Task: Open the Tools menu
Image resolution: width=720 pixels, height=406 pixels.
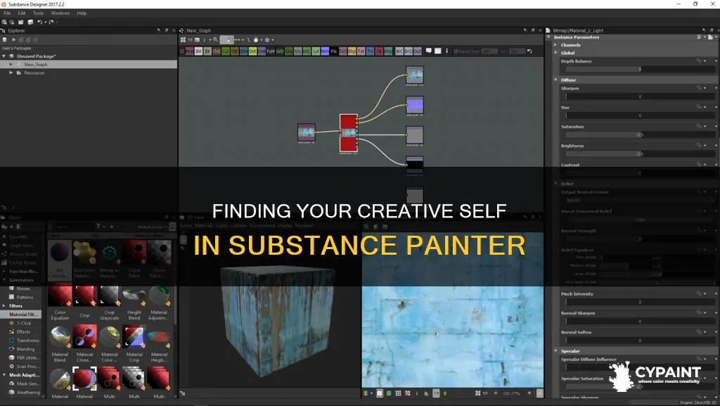Action: [x=38, y=13]
